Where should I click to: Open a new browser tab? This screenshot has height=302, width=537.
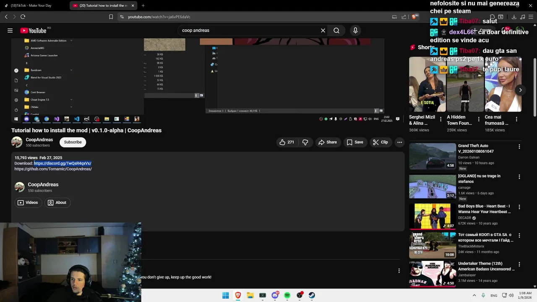click(x=143, y=5)
